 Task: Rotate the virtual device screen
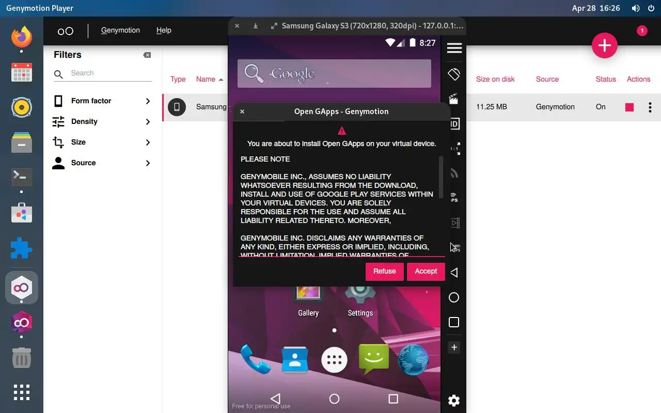454,74
